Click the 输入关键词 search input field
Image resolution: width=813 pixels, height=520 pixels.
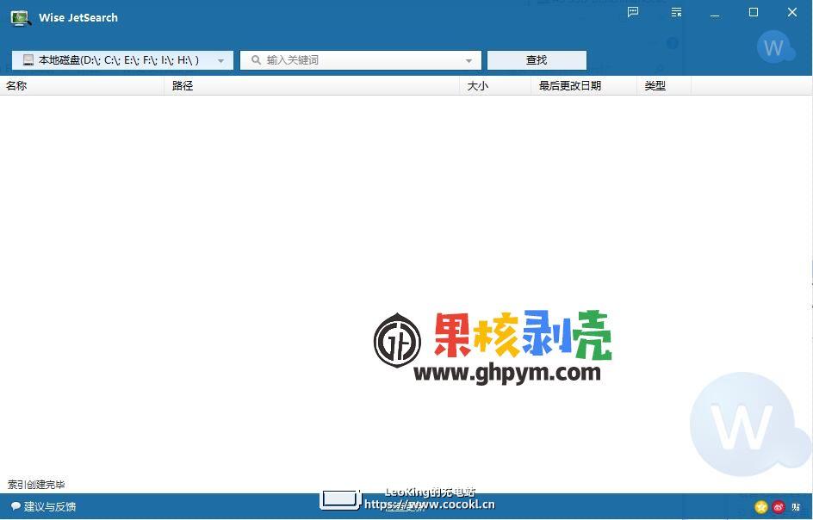click(x=360, y=60)
